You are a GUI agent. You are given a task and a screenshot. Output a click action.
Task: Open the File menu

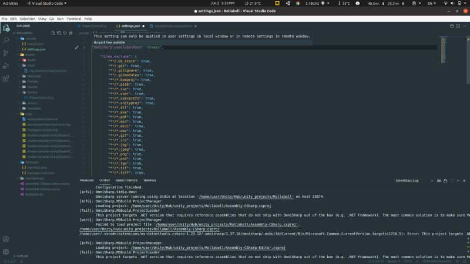[x=4, y=19]
